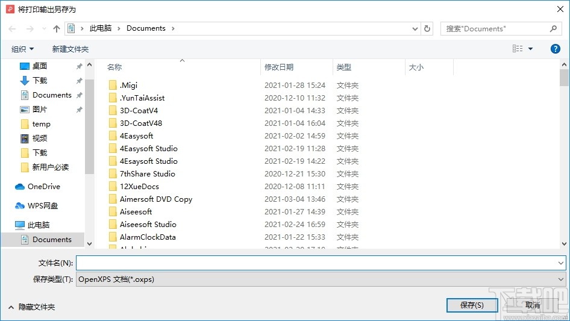Screen dimensions: 570x321
Task: Go back with the left arrow
Action: point(12,29)
